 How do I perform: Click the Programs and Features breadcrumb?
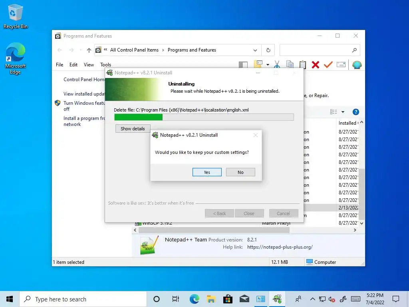pos(192,50)
